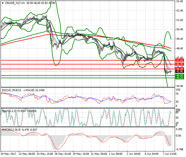Click the 7 Jun 13:00 time label
186x157 pixels.
pyautogui.click(x=170, y=154)
